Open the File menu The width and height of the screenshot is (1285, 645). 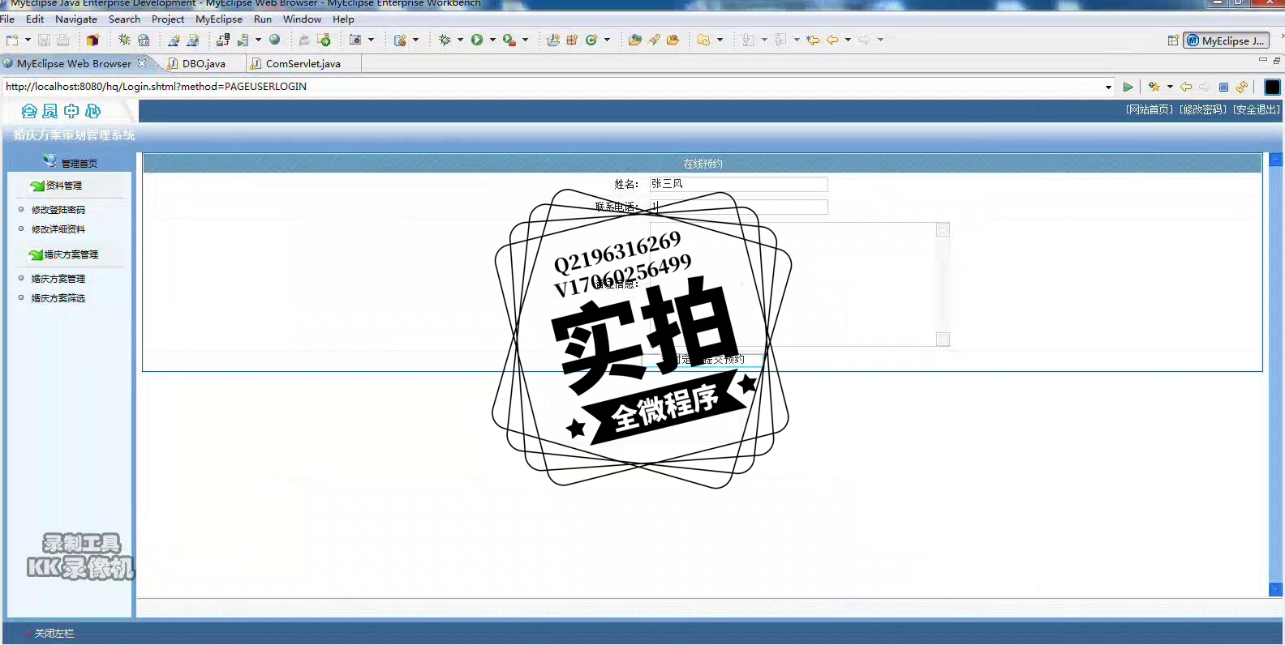click(7, 19)
